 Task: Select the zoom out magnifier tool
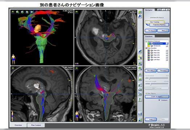click(x=140, y=68)
